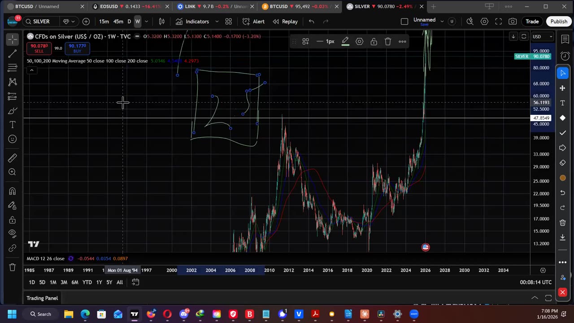Screen dimensions: 574x323
Task: Lock the selected drawing
Action: click(374, 42)
